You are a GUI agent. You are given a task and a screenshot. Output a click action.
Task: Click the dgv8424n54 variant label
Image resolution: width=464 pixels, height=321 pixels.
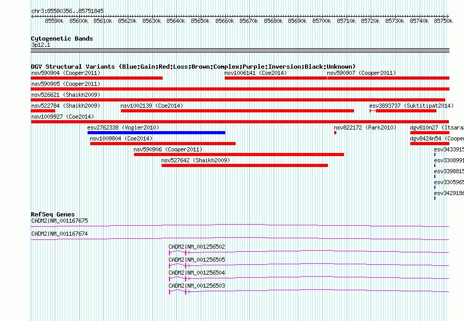[437, 138]
